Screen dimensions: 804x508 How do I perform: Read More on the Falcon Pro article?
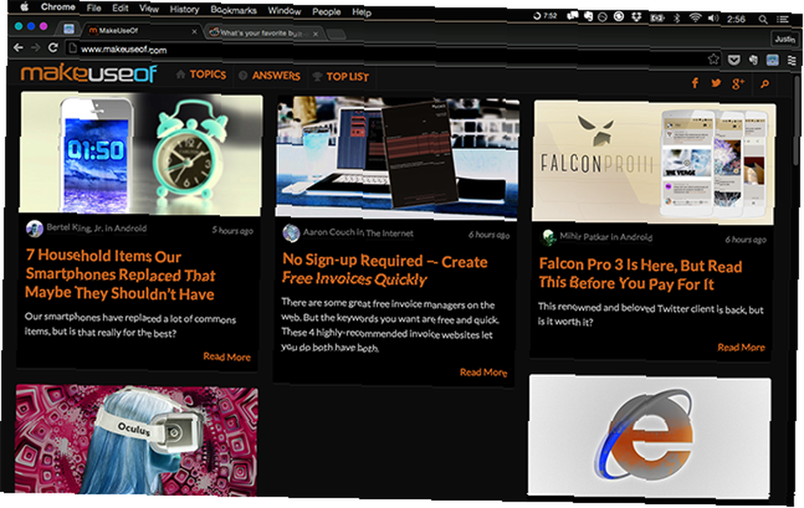tap(741, 347)
